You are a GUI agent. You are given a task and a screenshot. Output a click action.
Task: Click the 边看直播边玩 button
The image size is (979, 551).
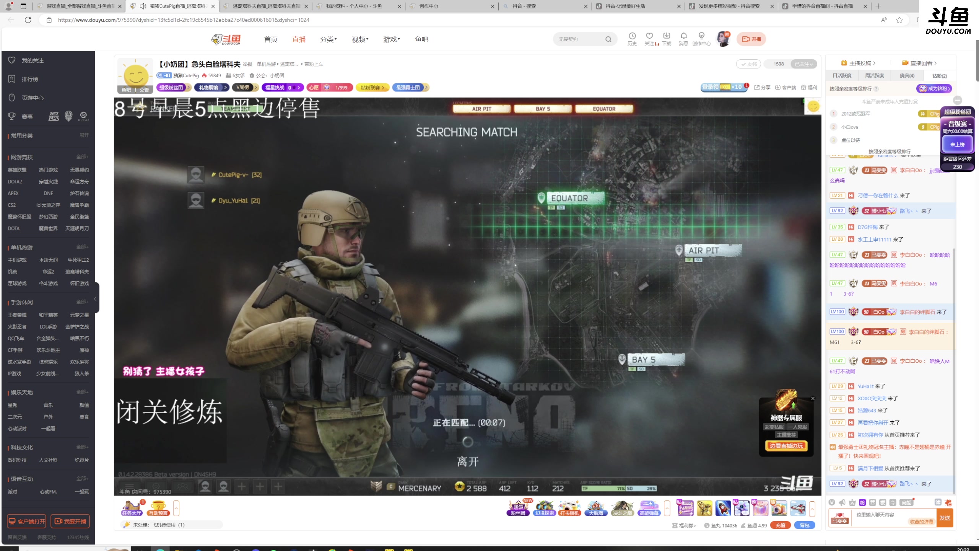click(786, 446)
